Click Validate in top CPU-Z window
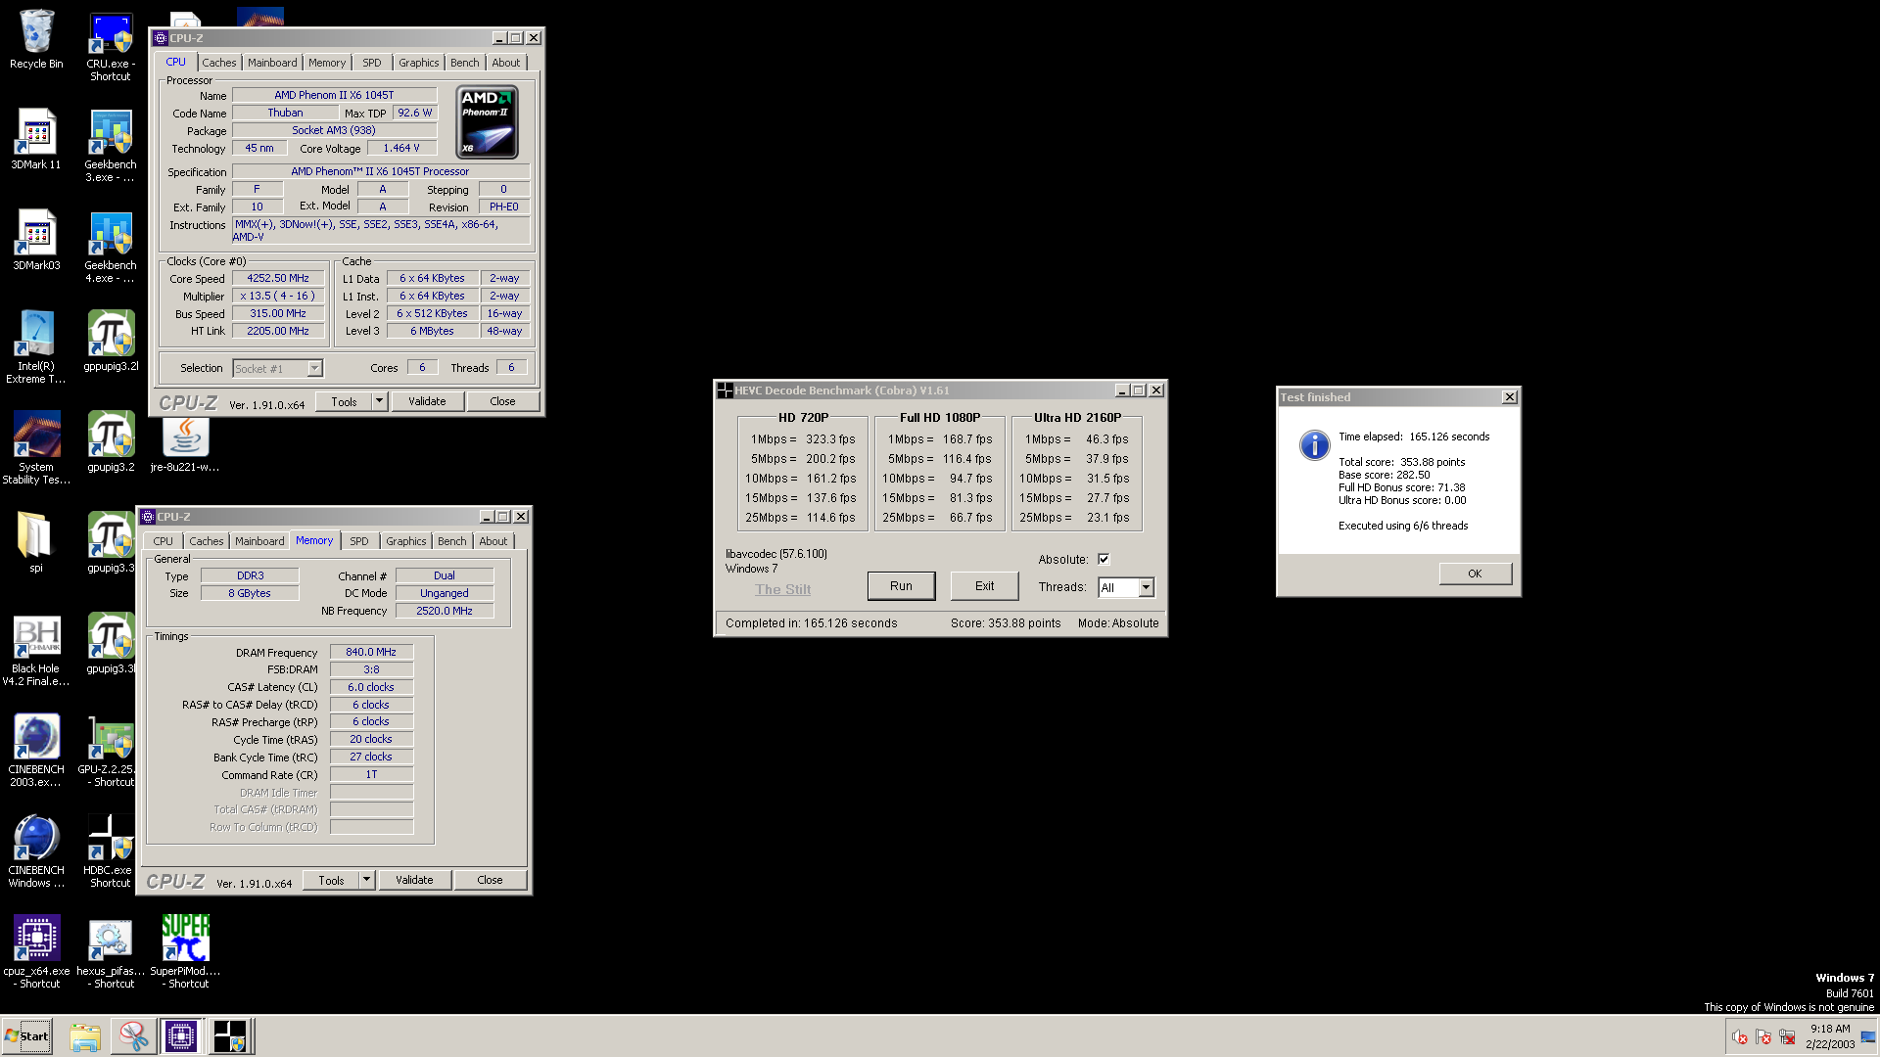The image size is (1880, 1057). [427, 401]
